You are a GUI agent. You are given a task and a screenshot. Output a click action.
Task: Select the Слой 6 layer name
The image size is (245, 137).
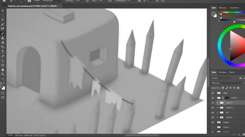click(x=226, y=127)
